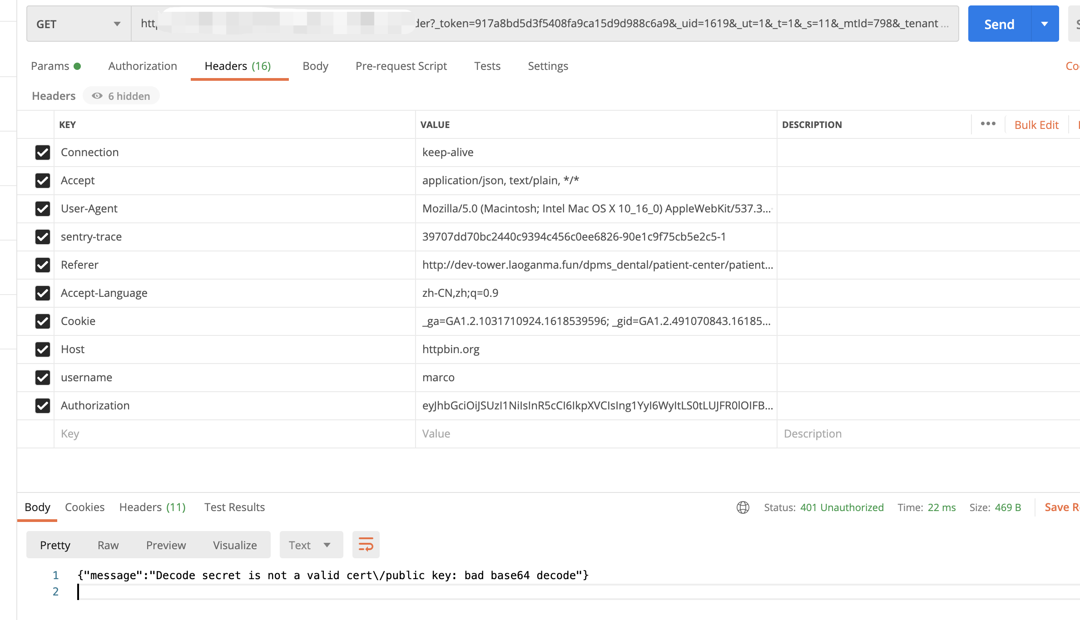Screen dimensions: 1080x620
Task: Open the Text format dropdown in response pane
Action: [x=311, y=545]
